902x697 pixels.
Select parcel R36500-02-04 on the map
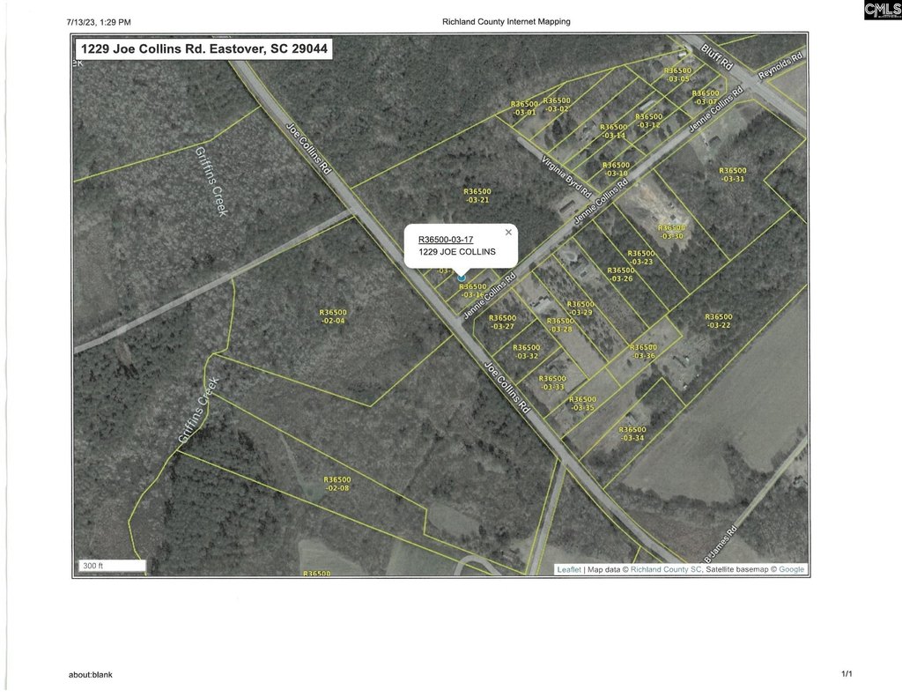point(333,316)
